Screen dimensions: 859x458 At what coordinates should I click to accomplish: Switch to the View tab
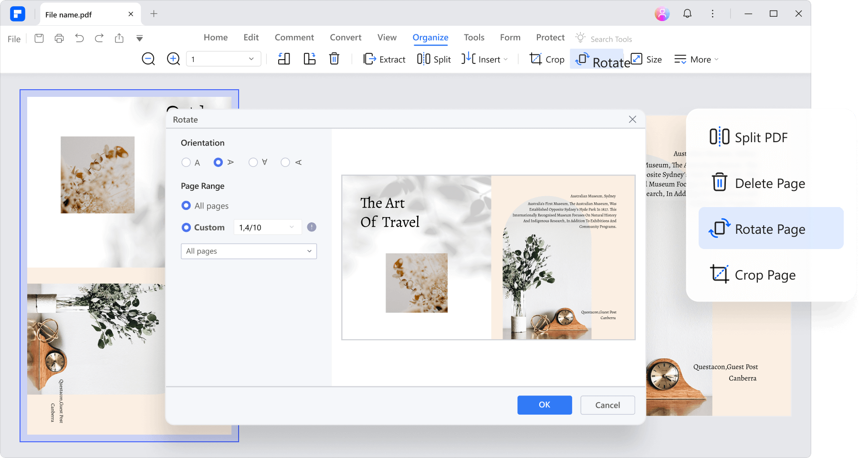click(x=387, y=37)
